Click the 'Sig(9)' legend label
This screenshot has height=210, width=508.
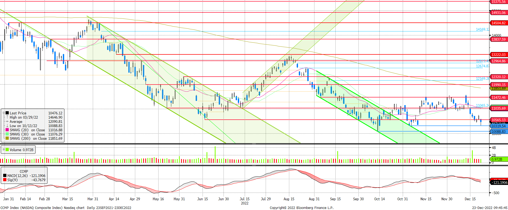click(12, 180)
